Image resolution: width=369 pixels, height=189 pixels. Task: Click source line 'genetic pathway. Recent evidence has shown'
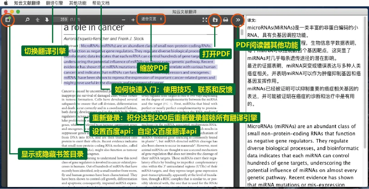300,177
